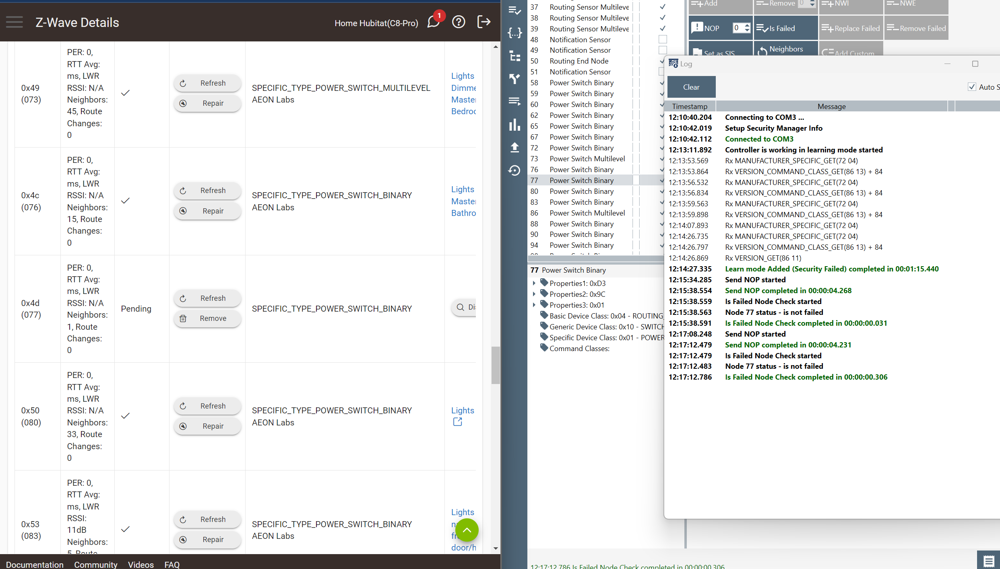
Task: Click the upload arrow sidebar icon
Action: [x=514, y=148]
